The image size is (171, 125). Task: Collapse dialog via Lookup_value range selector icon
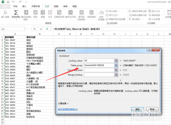[116, 61]
